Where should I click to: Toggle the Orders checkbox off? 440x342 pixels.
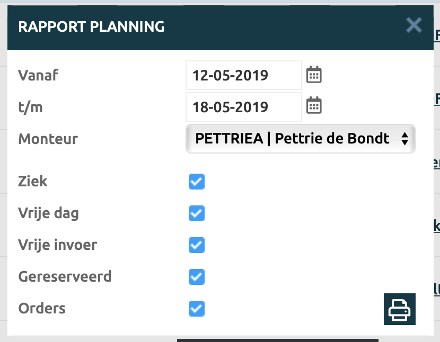pos(197,309)
